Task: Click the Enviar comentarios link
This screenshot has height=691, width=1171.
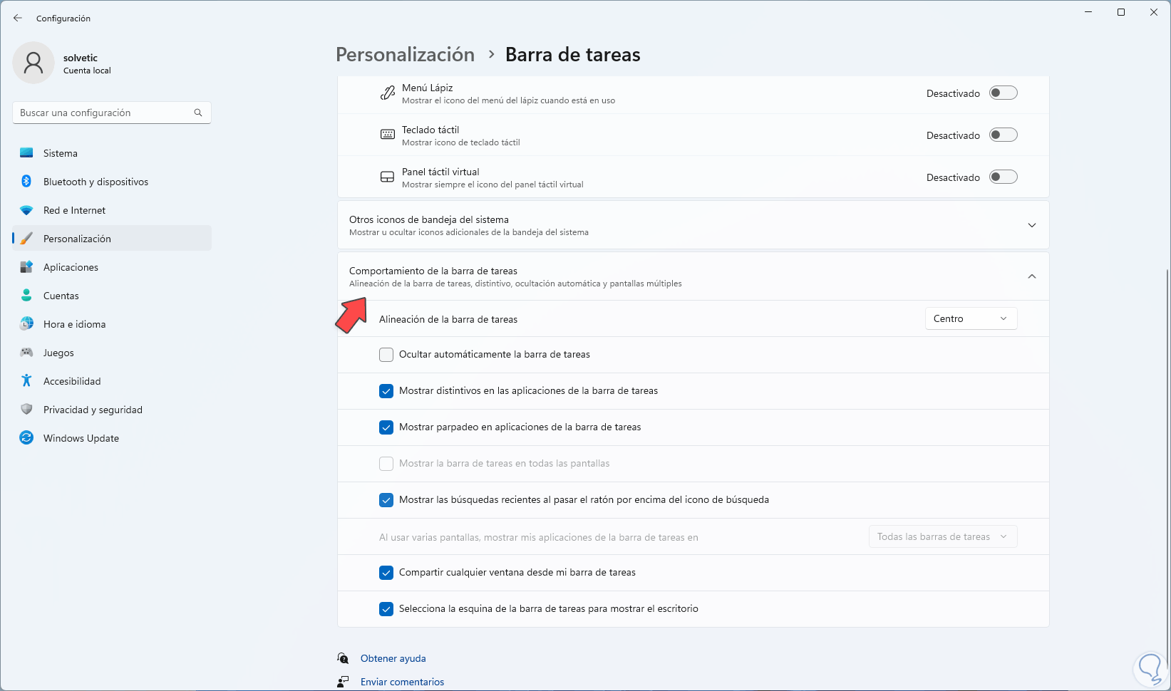Action: (x=402, y=682)
